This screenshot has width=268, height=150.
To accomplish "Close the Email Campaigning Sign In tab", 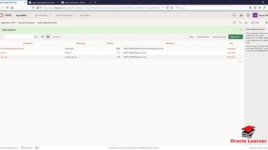I will tap(90, 2).
